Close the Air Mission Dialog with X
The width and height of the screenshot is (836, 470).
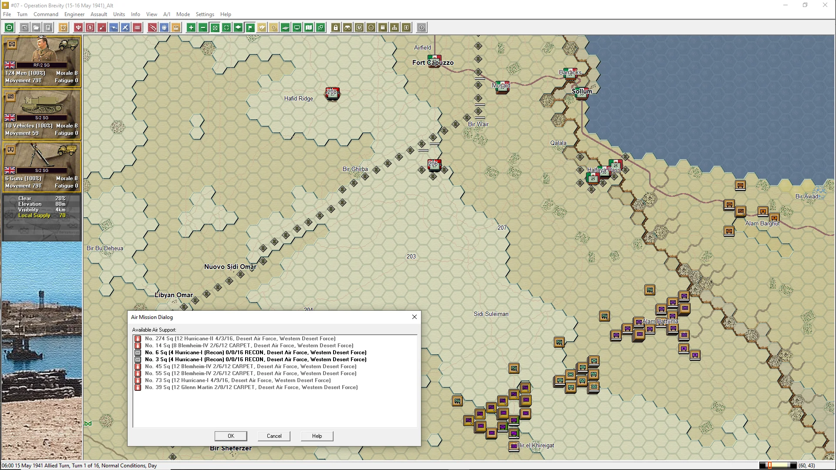click(x=415, y=317)
